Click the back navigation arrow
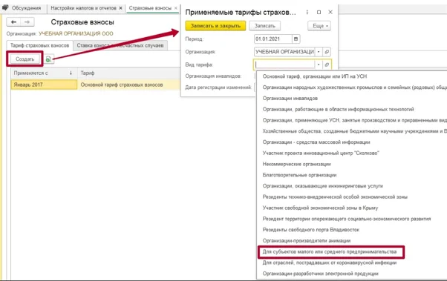The width and height of the screenshot is (447, 281). click(13, 22)
